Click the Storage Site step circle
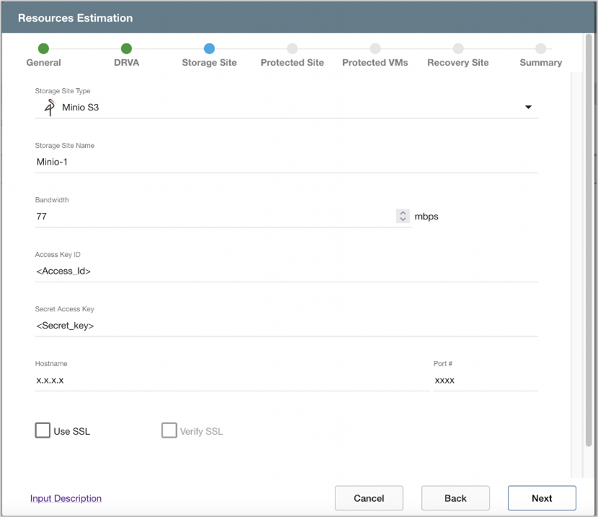The width and height of the screenshot is (598, 517). (x=209, y=49)
